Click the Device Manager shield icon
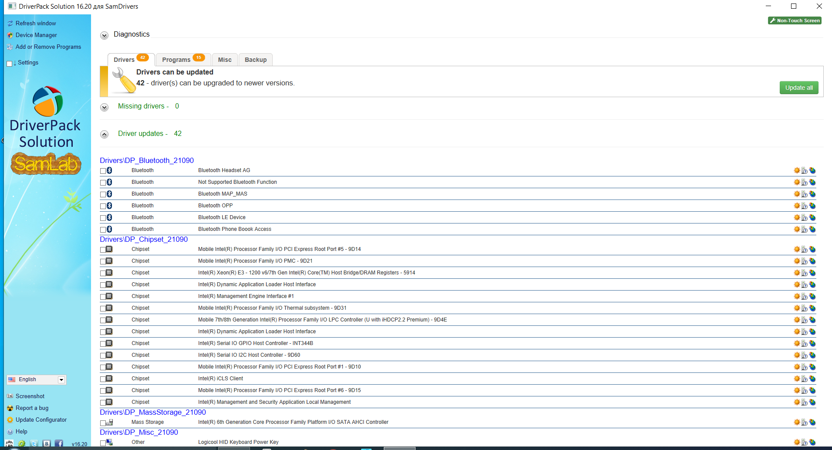The width and height of the screenshot is (832, 450). point(10,35)
